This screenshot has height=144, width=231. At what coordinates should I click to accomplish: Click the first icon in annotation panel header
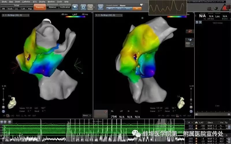click(x=197, y=22)
